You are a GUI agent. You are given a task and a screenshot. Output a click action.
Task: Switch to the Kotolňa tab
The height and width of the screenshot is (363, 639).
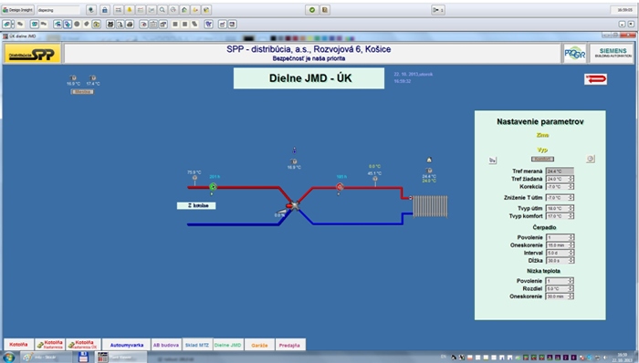point(19,345)
